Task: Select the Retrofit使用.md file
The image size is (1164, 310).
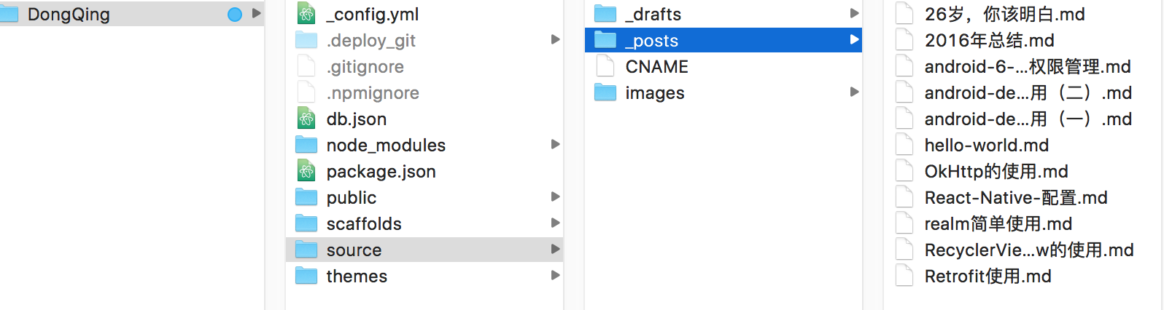Action: click(988, 276)
